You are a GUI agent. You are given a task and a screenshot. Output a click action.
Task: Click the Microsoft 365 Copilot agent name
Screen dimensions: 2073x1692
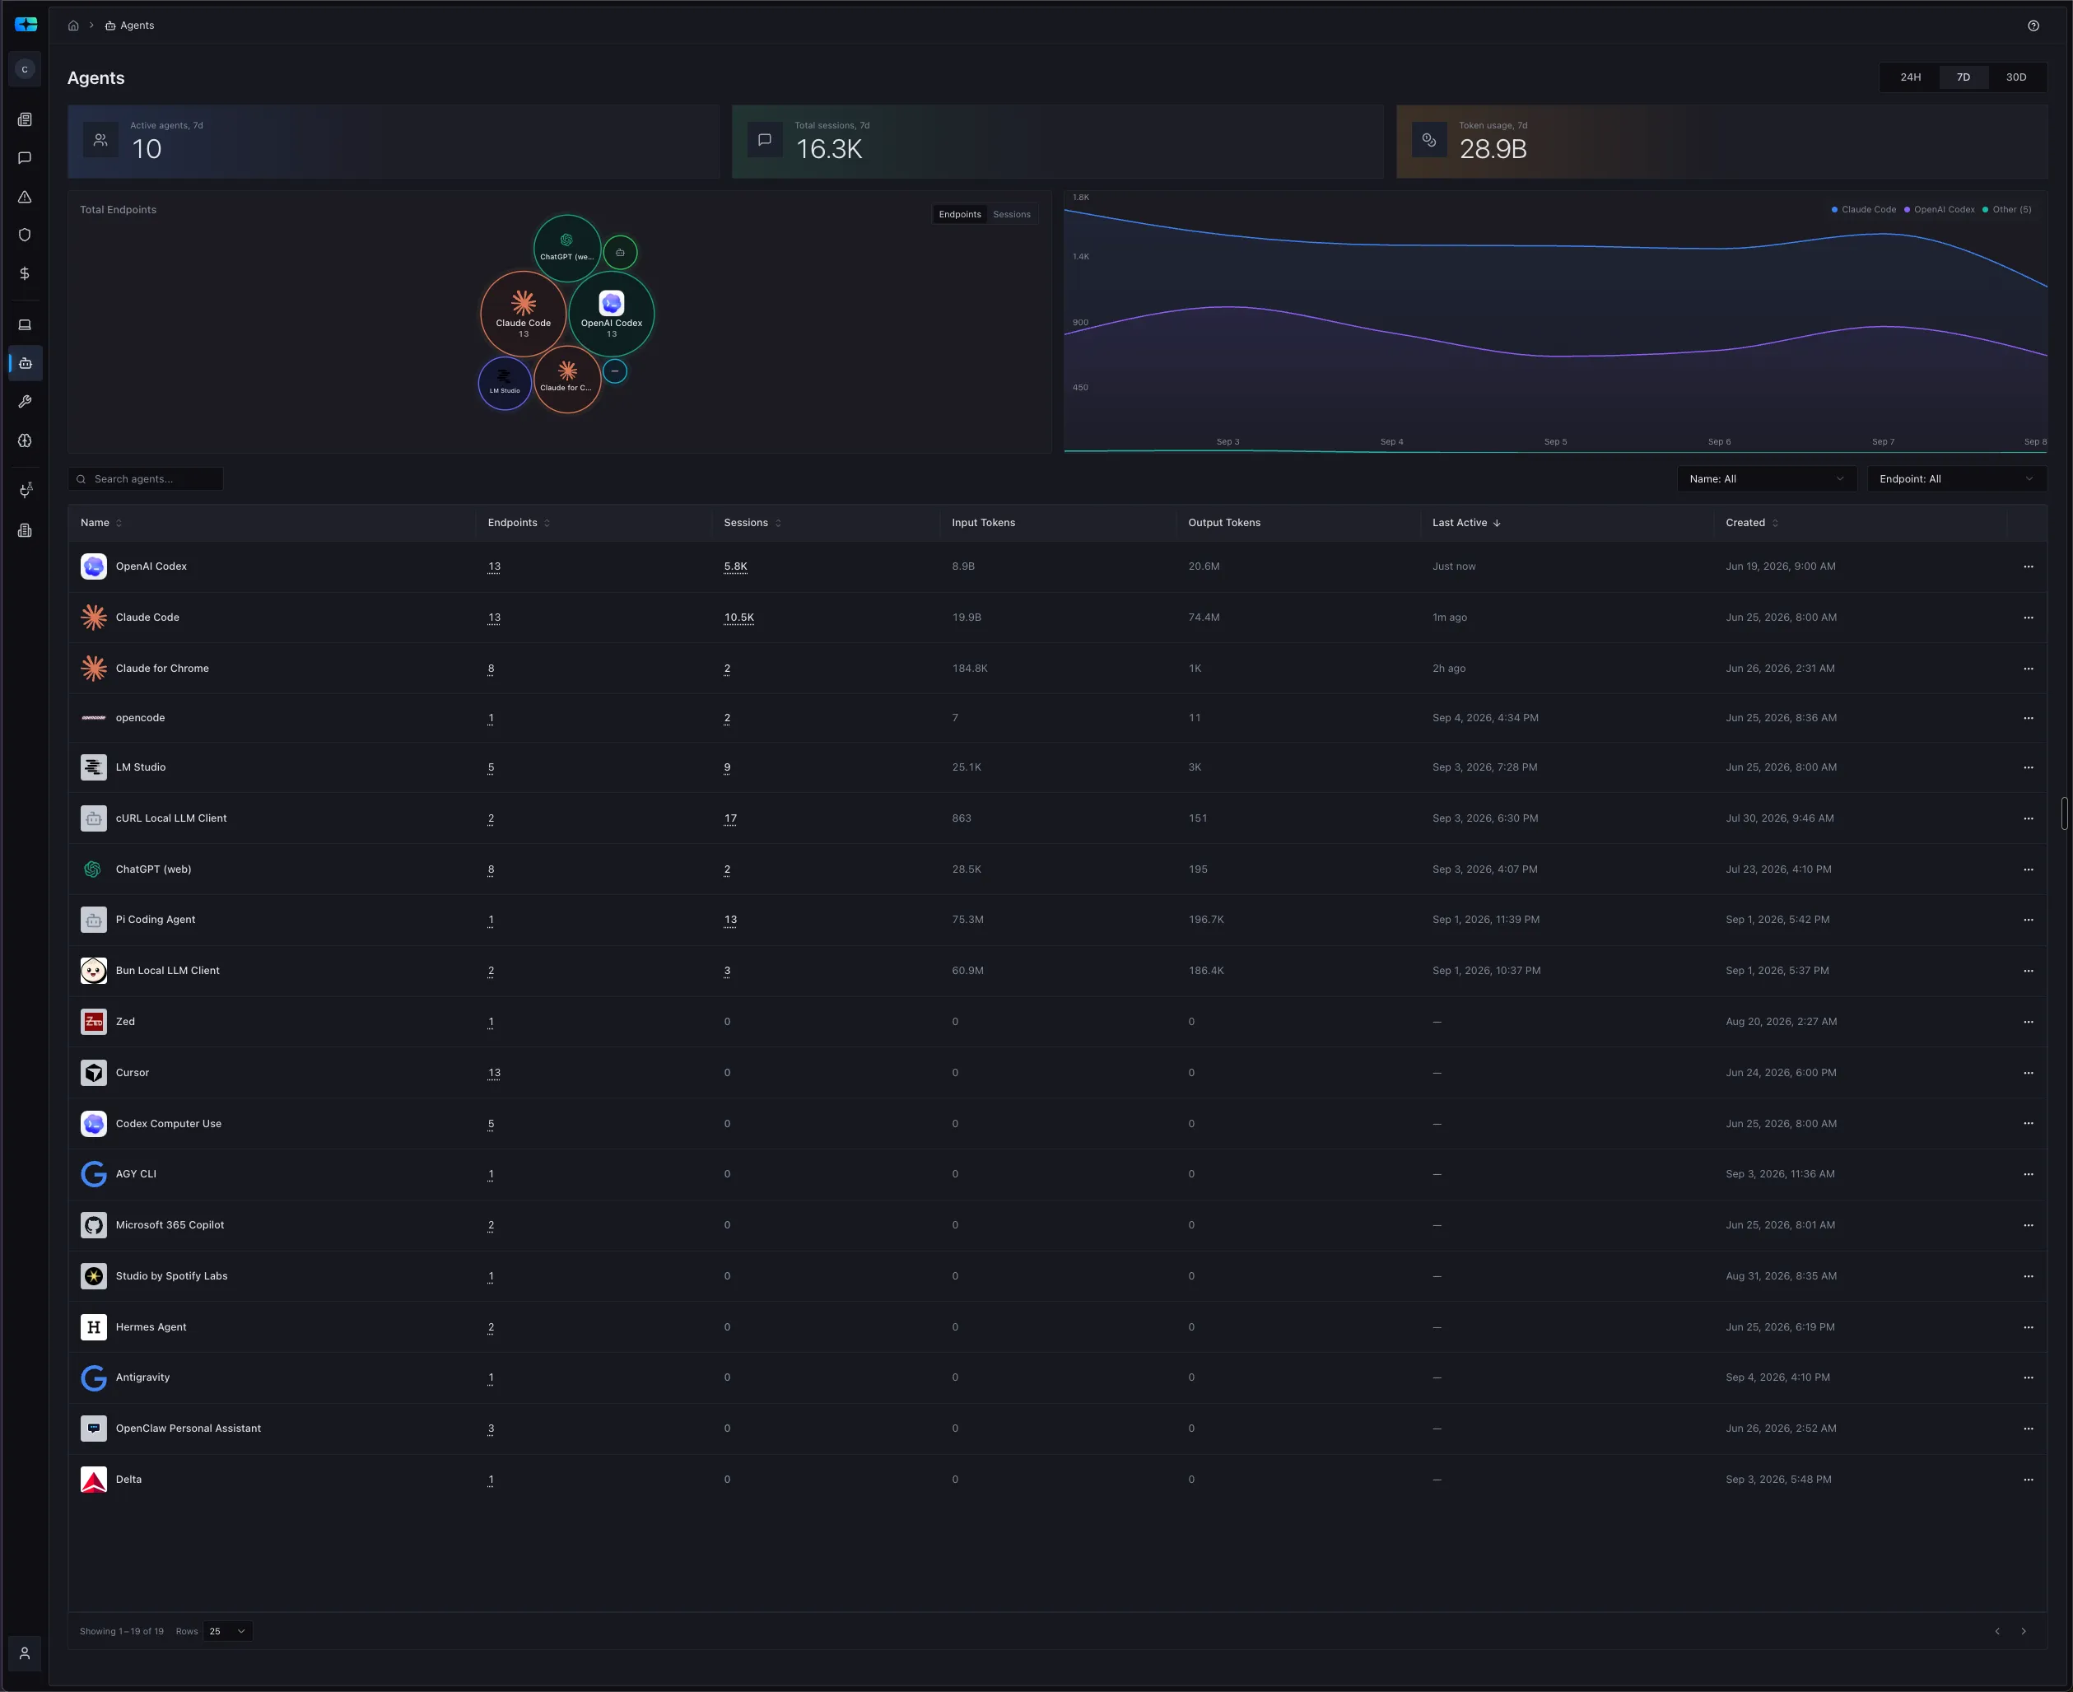click(170, 1225)
